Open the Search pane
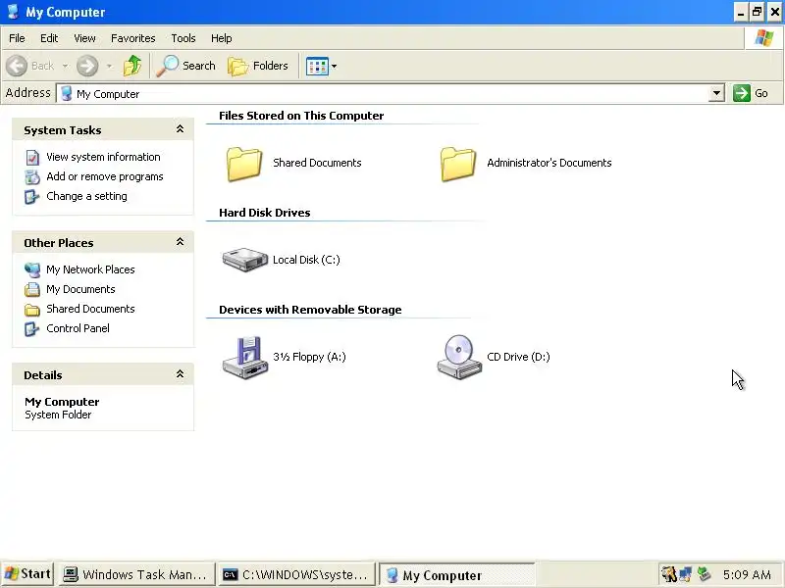The width and height of the screenshot is (785, 588). [186, 66]
